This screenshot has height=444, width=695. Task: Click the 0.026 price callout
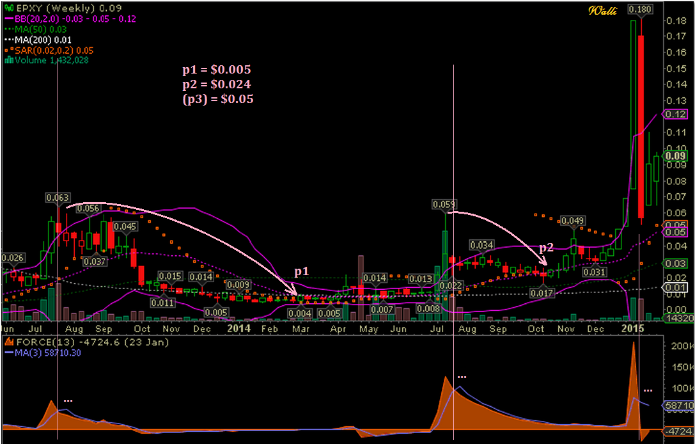[x=13, y=258]
